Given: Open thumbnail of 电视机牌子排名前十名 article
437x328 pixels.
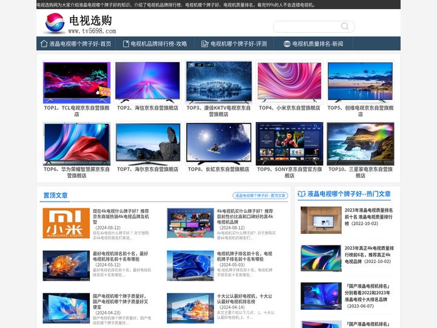Looking at the screenshot, I should 191,265.
